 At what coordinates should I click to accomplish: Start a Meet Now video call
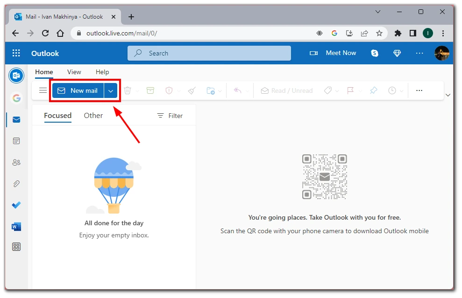(x=333, y=53)
